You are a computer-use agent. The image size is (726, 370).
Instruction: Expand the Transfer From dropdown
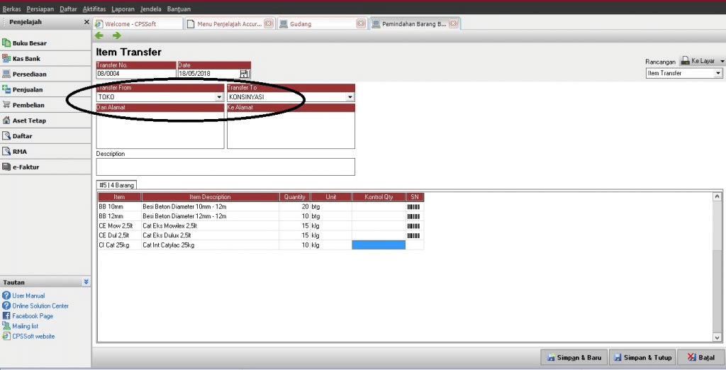point(219,97)
